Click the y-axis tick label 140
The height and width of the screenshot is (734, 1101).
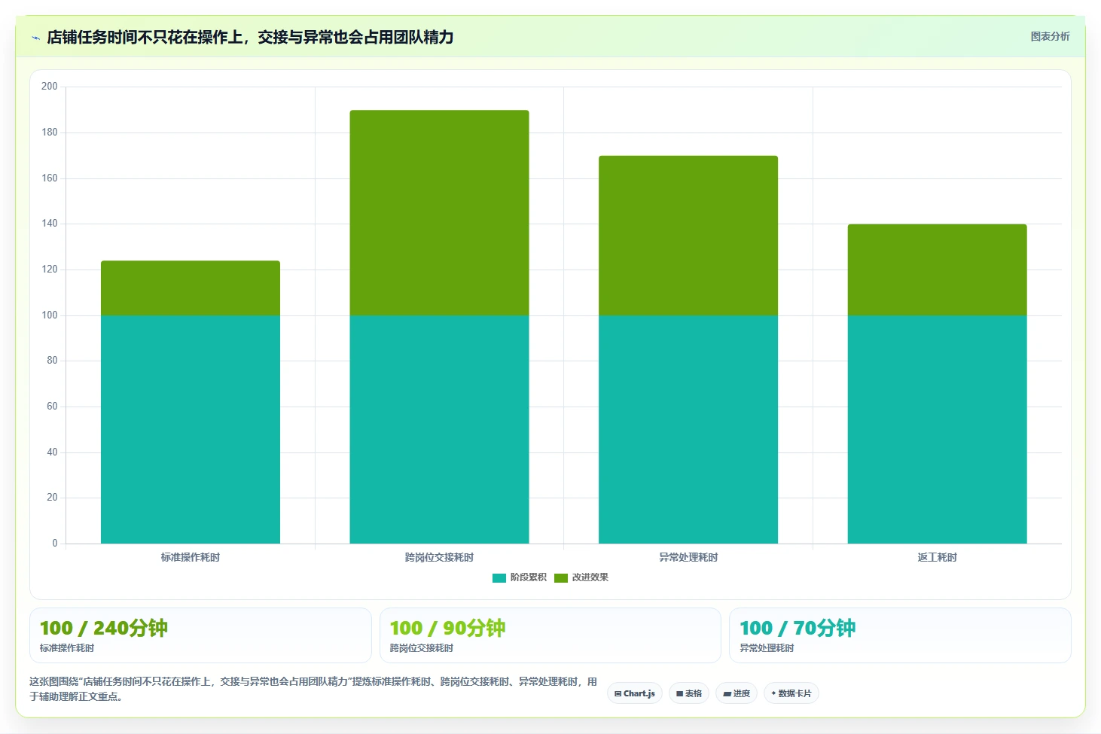(x=50, y=224)
